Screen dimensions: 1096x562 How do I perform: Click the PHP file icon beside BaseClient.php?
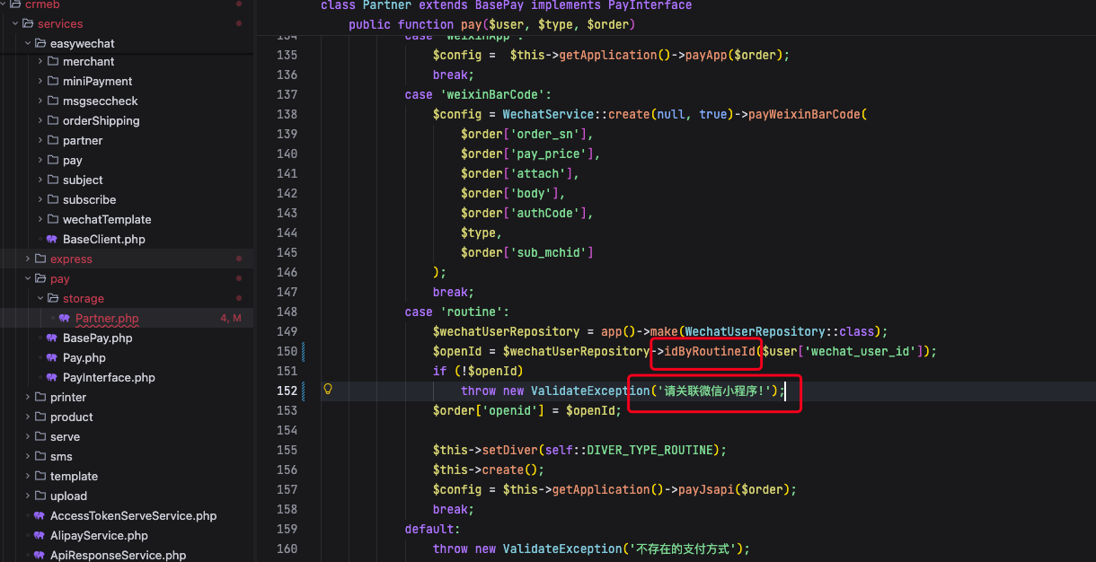click(x=52, y=239)
